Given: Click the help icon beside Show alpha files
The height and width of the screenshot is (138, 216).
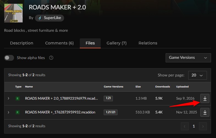Looking at the screenshot, I should coord(51,58).
